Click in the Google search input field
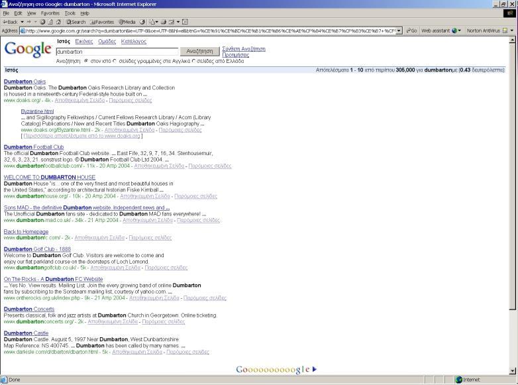Screen dimensions: 518x385 117,52
